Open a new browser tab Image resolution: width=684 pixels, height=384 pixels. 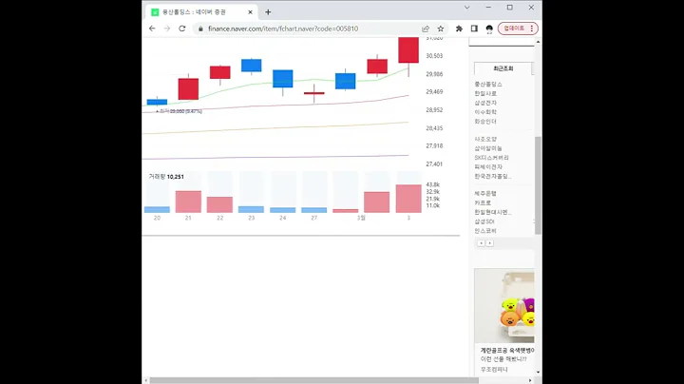click(268, 12)
